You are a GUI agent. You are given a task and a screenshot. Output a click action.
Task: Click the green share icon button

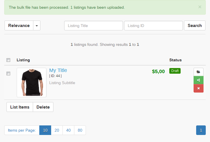[x=198, y=80]
